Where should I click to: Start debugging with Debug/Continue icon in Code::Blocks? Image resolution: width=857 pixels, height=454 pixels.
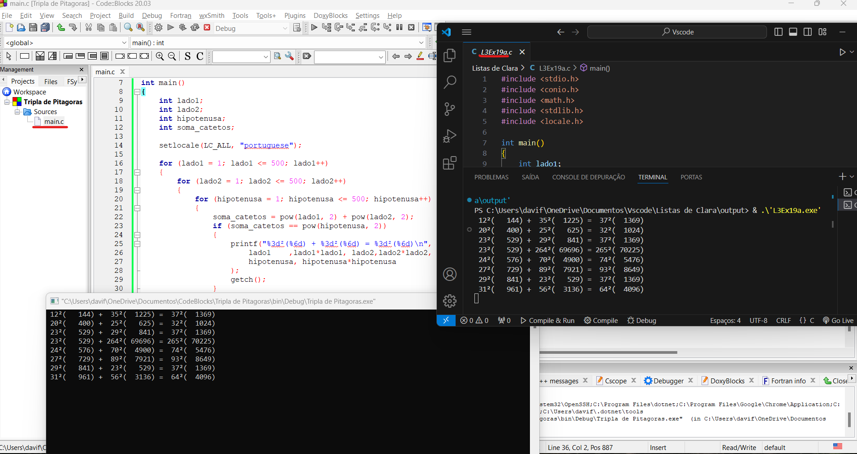pyautogui.click(x=314, y=28)
